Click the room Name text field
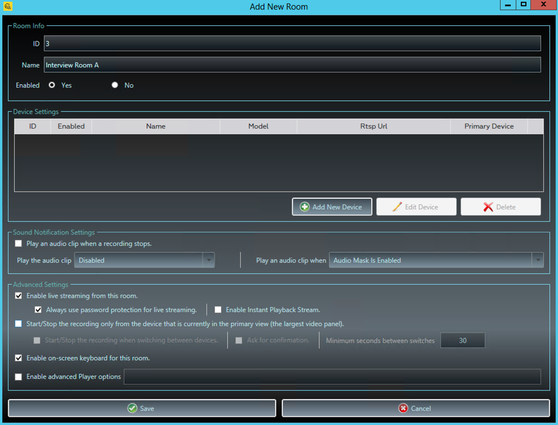This screenshot has width=558, height=425. [292, 65]
